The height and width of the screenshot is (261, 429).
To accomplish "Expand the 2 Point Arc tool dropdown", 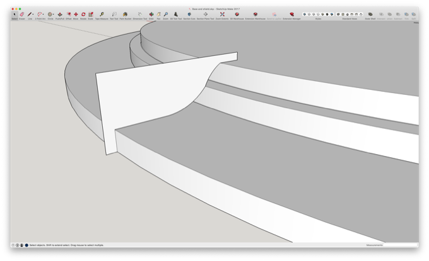I will click(44, 14).
